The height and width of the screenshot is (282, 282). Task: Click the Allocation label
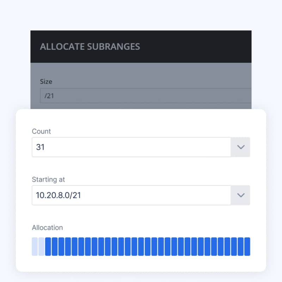pos(47,228)
